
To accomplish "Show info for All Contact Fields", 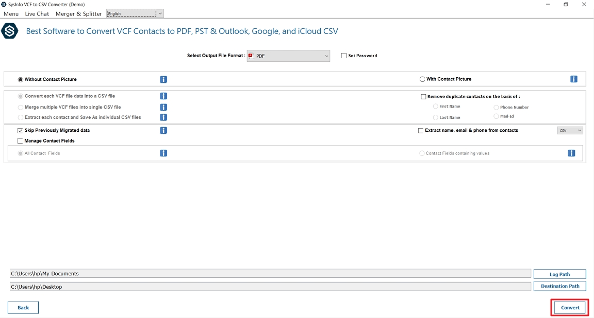I will click(x=163, y=153).
